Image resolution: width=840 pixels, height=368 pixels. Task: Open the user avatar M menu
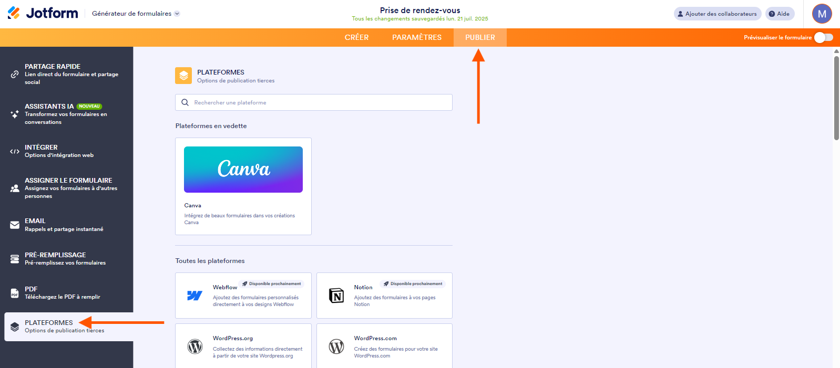pyautogui.click(x=822, y=14)
